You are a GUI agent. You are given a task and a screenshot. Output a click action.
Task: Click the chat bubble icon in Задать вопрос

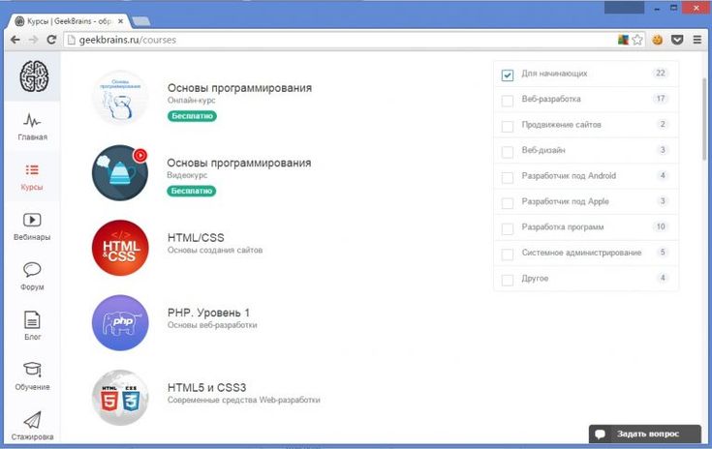point(601,434)
